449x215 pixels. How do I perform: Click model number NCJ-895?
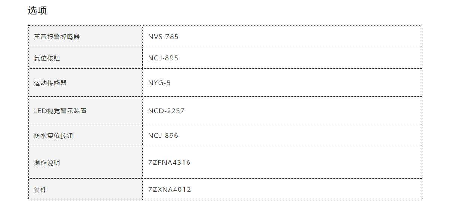click(163, 58)
